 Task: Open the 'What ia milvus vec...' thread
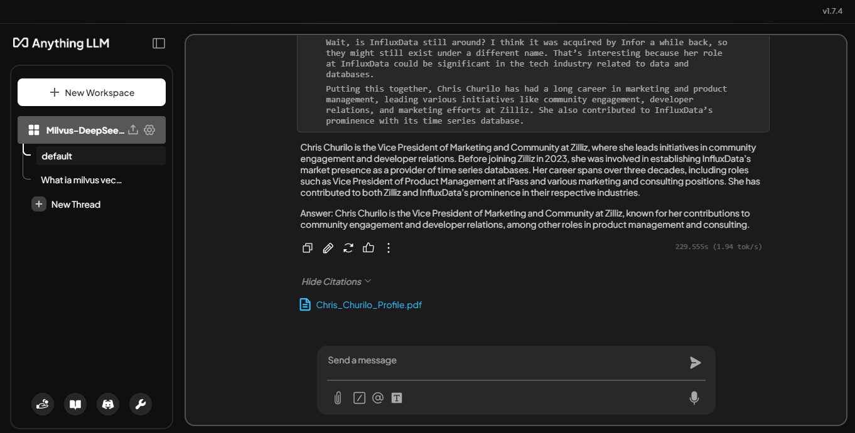click(x=81, y=180)
